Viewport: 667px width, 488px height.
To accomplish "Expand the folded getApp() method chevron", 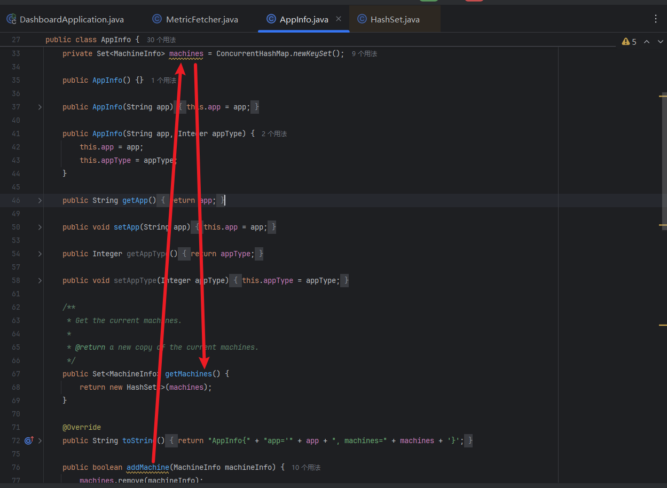I will 40,200.
